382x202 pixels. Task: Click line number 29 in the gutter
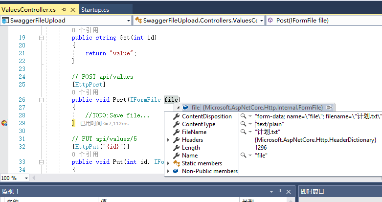pyautogui.click(x=22, y=123)
